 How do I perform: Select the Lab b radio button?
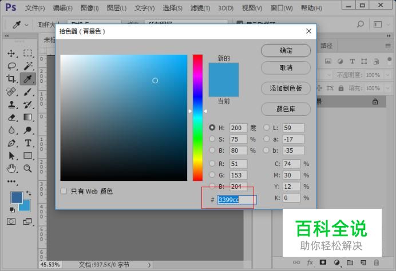266,150
